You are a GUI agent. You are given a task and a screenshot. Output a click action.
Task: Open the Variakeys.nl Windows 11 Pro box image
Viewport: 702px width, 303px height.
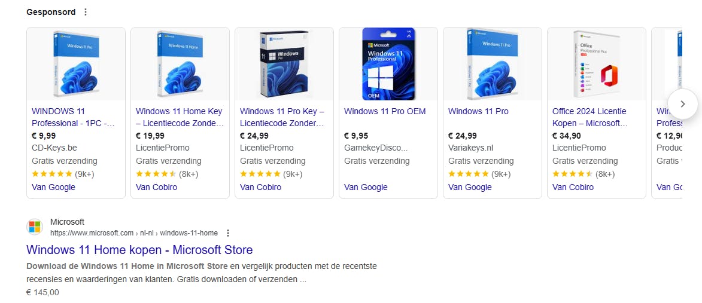493,64
